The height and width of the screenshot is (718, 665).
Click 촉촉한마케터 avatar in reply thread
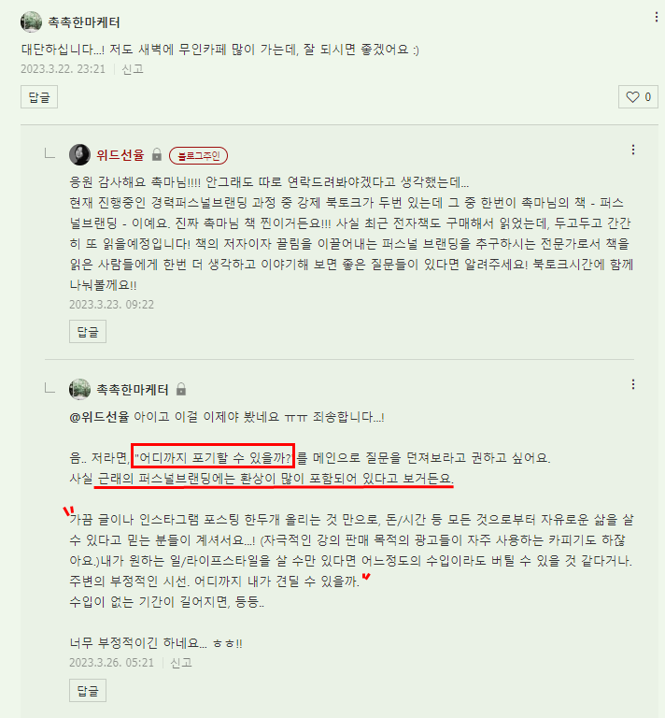(79, 389)
